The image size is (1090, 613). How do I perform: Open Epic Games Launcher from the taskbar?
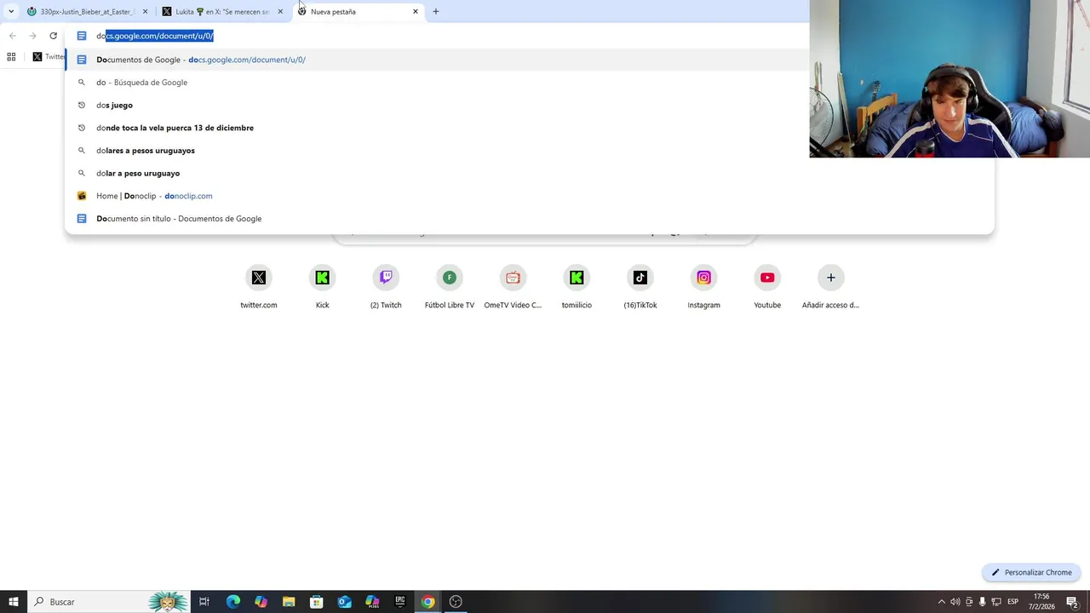click(x=400, y=602)
